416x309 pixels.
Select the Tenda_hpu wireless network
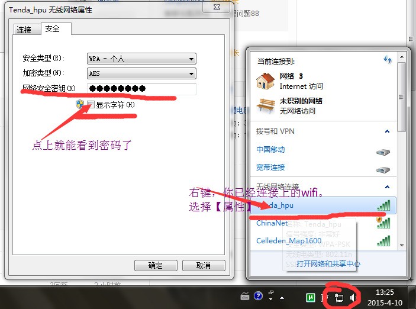coord(323,205)
